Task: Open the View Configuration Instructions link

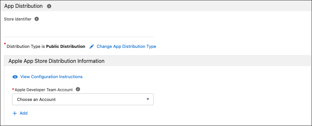Action: [51, 77]
